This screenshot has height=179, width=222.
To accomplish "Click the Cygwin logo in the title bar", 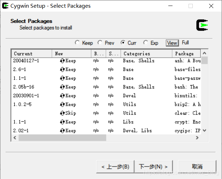I will click(x=5, y=6).
